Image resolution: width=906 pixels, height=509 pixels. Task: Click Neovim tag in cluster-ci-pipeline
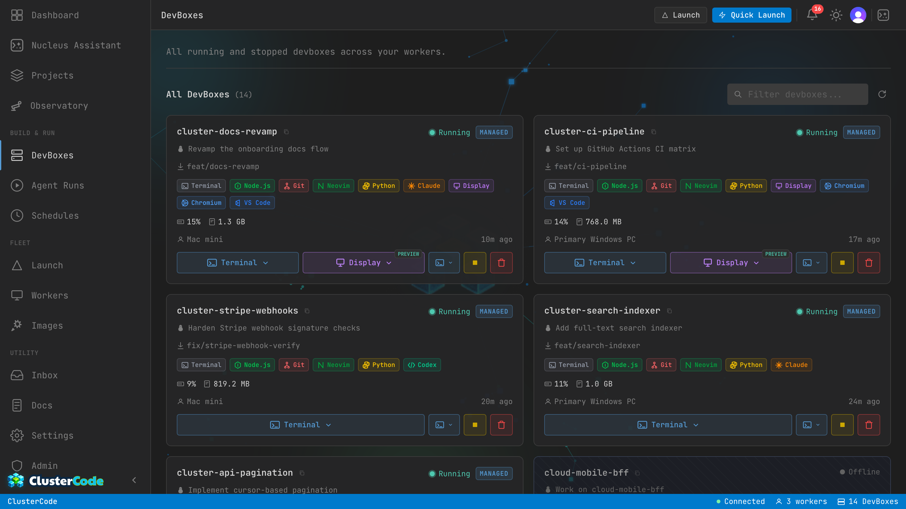click(701, 186)
